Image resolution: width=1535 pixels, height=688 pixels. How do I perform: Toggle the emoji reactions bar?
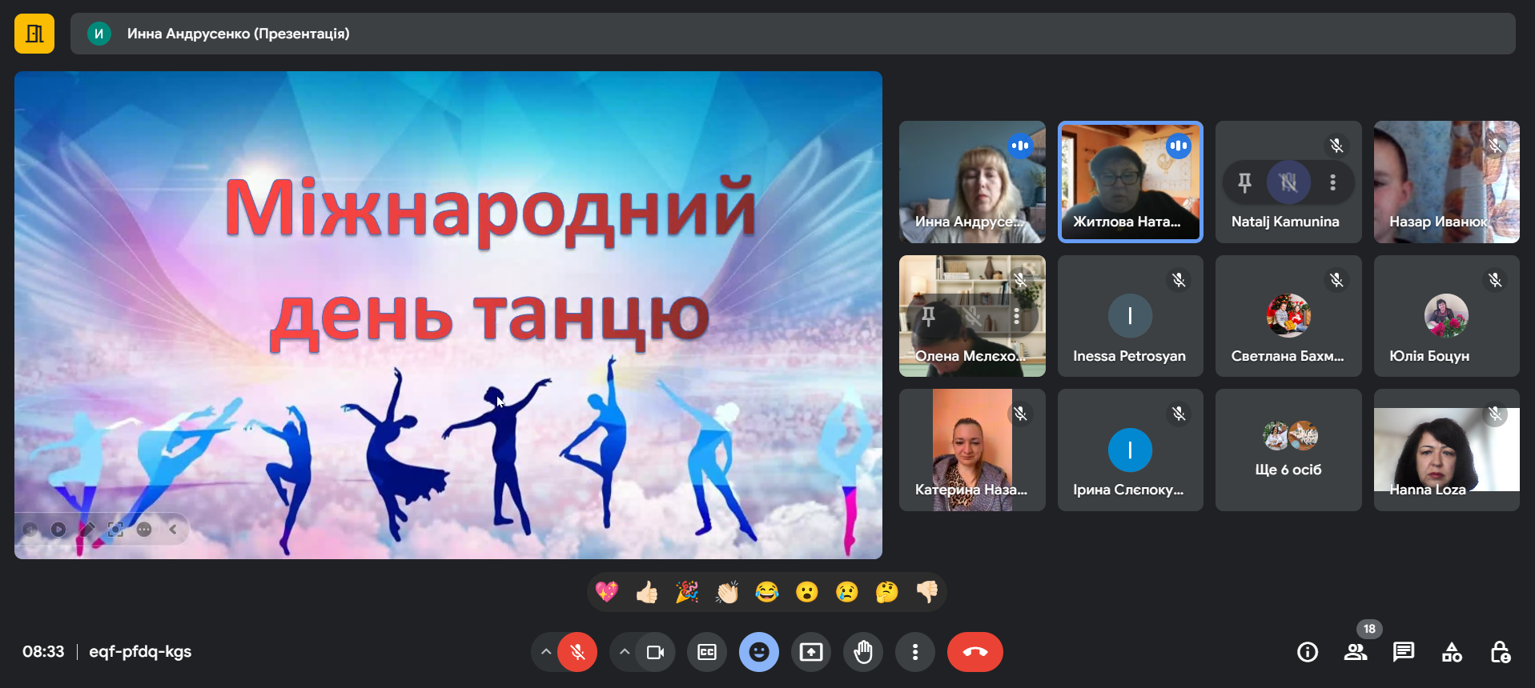click(x=758, y=652)
